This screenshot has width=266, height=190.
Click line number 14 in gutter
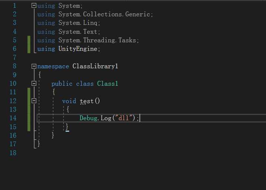pyautogui.click(x=13, y=118)
